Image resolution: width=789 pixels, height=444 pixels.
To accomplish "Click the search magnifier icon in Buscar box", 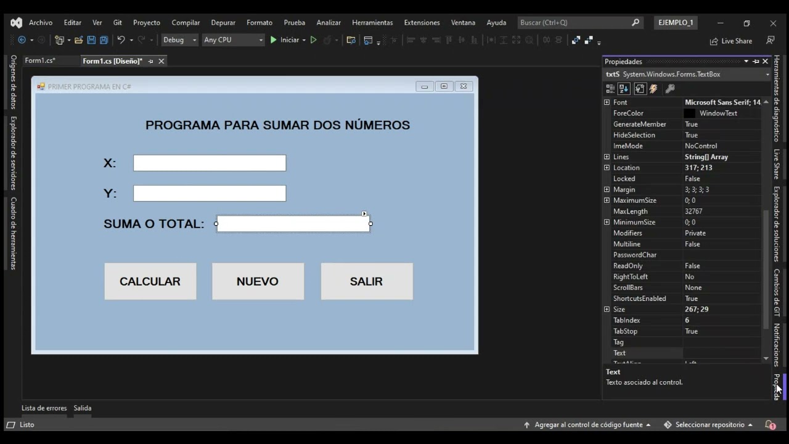I will coord(636,23).
